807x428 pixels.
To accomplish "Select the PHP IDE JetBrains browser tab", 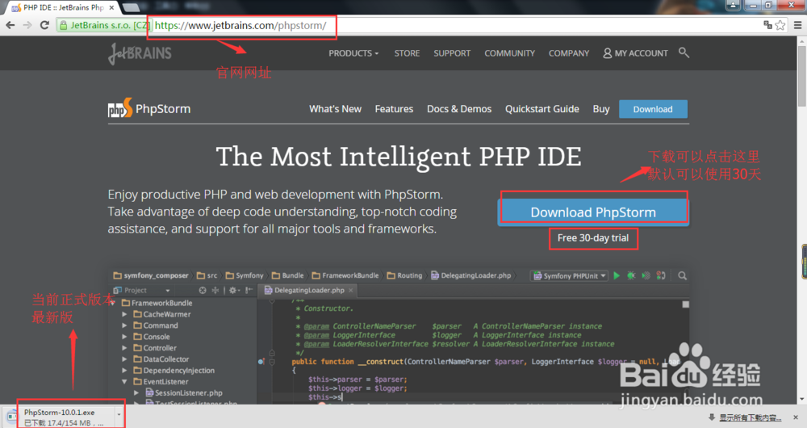I will 62,8.
